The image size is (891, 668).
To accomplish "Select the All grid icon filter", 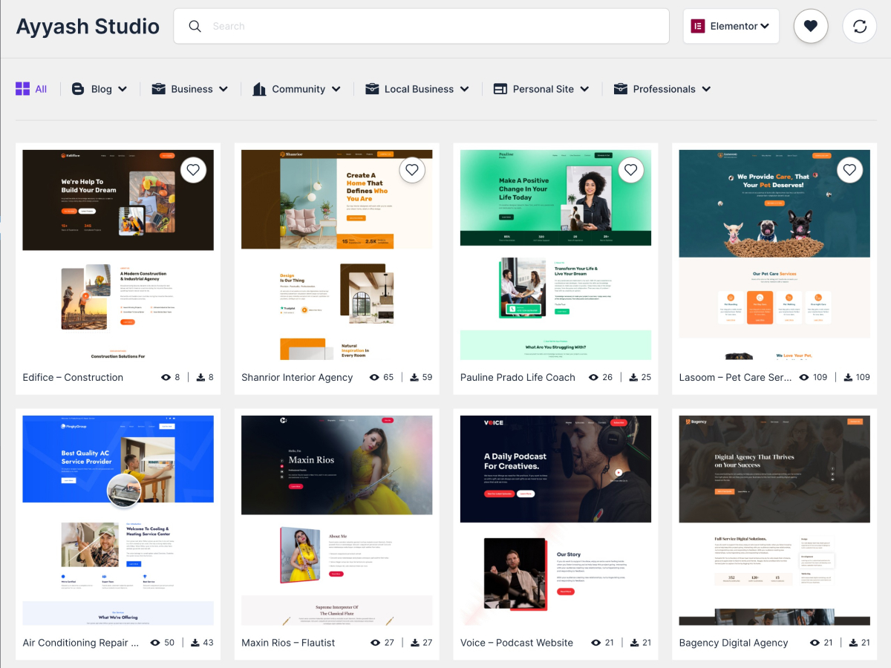I will [x=23, y=89].
